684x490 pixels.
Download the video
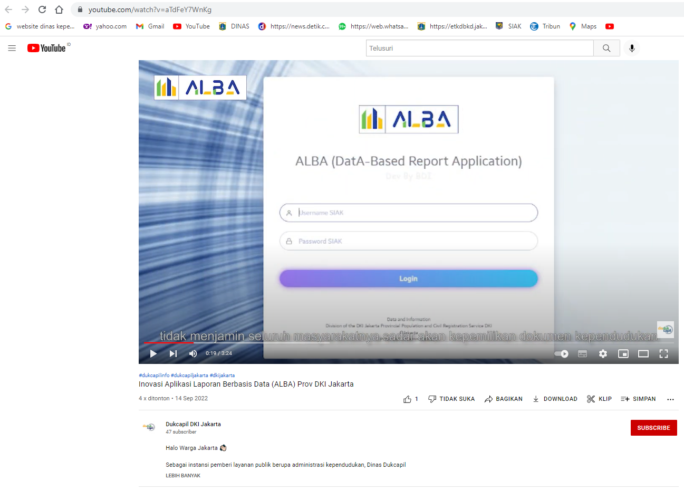(x=555, y=399)
